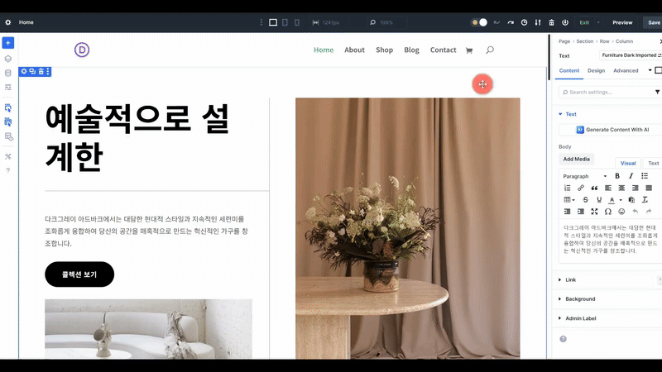
Task: Toggle italic formatting in the editor
Action: [631, 176]
